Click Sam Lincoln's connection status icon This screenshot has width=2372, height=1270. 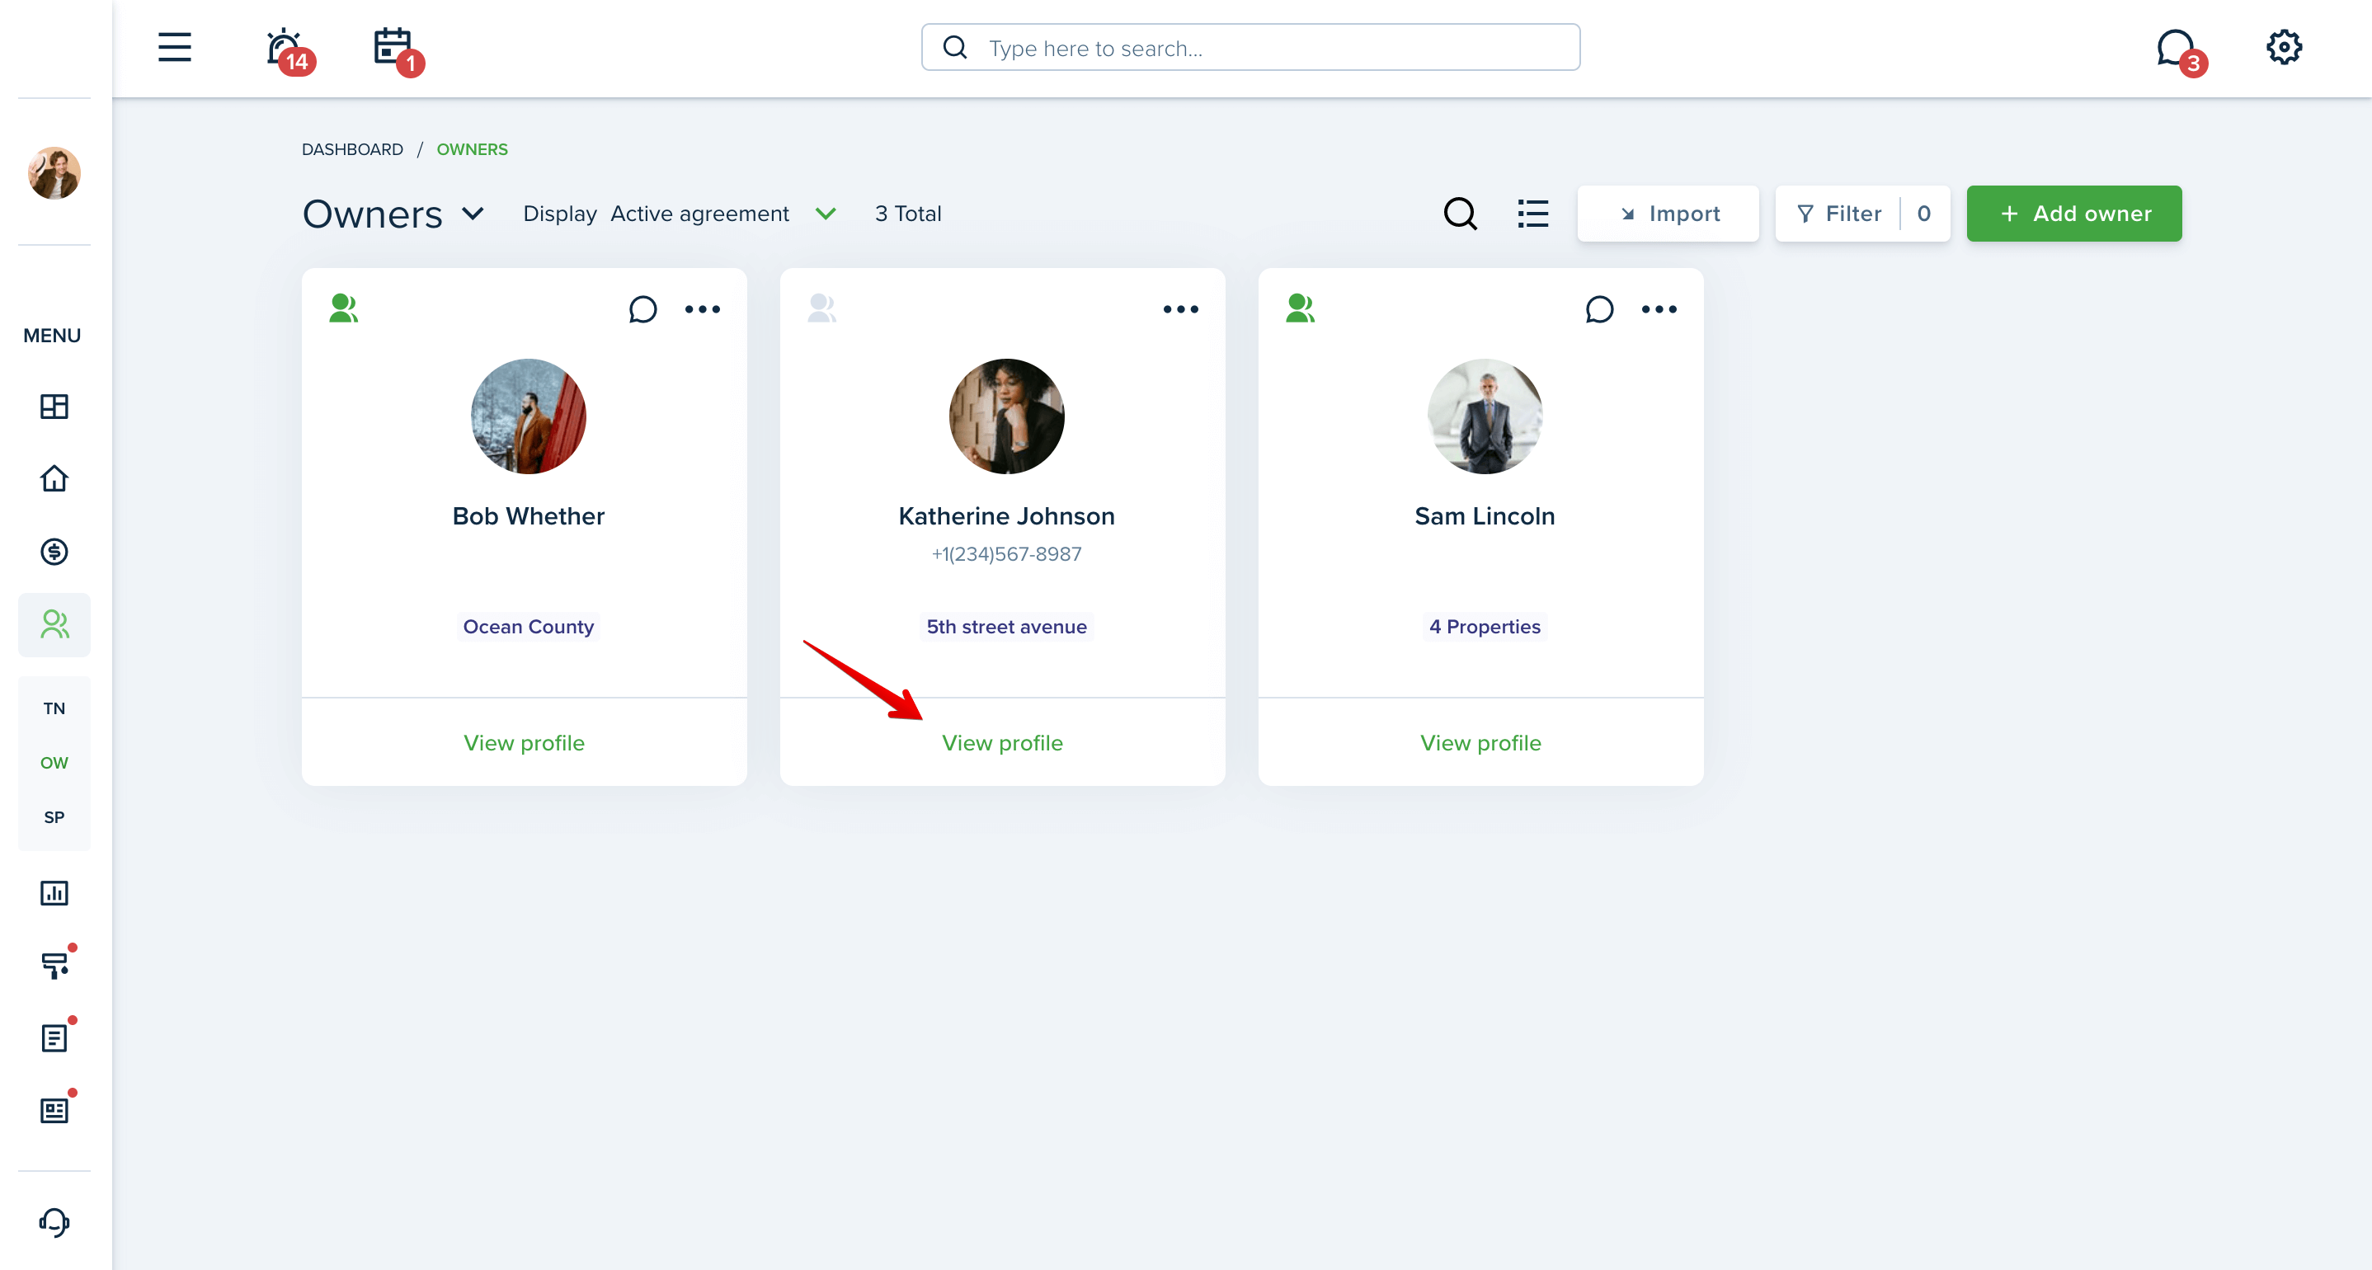[1300, 308]
